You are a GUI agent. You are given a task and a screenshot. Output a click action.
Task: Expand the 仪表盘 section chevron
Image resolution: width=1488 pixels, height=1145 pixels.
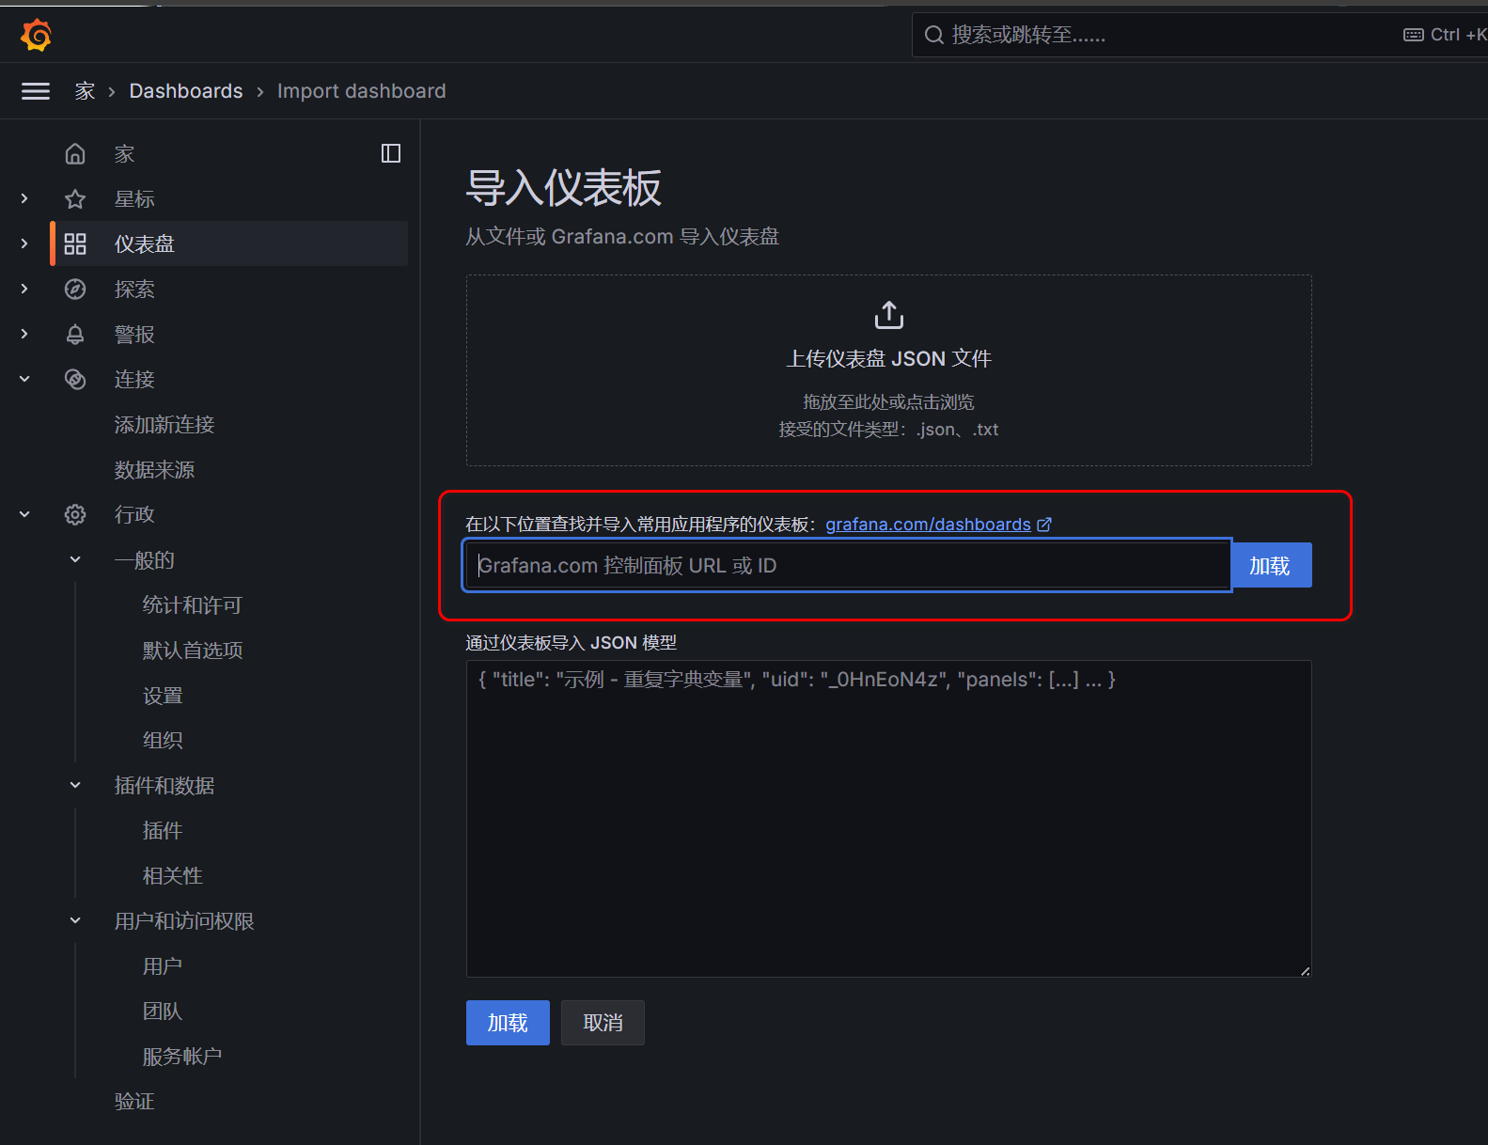[x=24, y=243]
